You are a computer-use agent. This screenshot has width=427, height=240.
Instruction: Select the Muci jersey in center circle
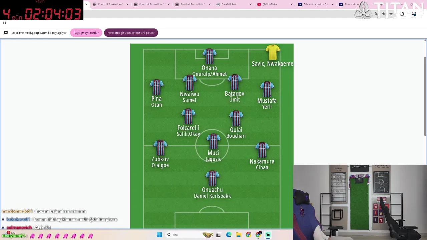click(x=213, y=142)
